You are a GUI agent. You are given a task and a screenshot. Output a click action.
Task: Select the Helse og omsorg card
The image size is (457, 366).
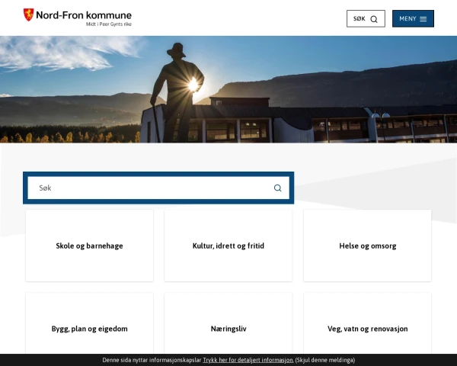[x=368, y=246]
